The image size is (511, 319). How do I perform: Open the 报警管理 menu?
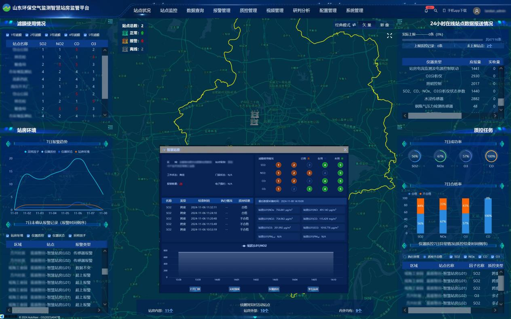222,10
